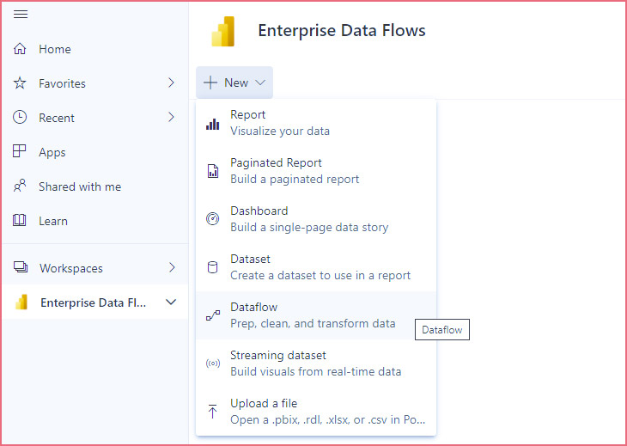The image size is (627, 446).
Task: Click the Shared with me people icon
Action: pos(20,186)
